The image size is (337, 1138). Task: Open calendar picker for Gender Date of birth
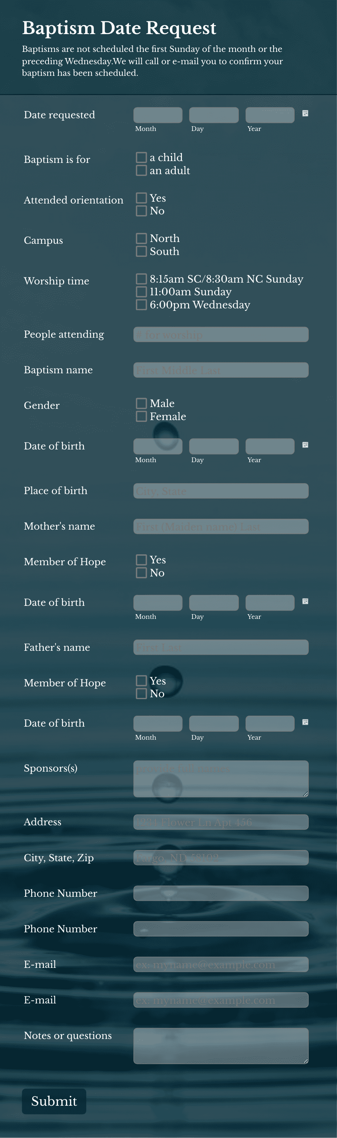[305, 444]
